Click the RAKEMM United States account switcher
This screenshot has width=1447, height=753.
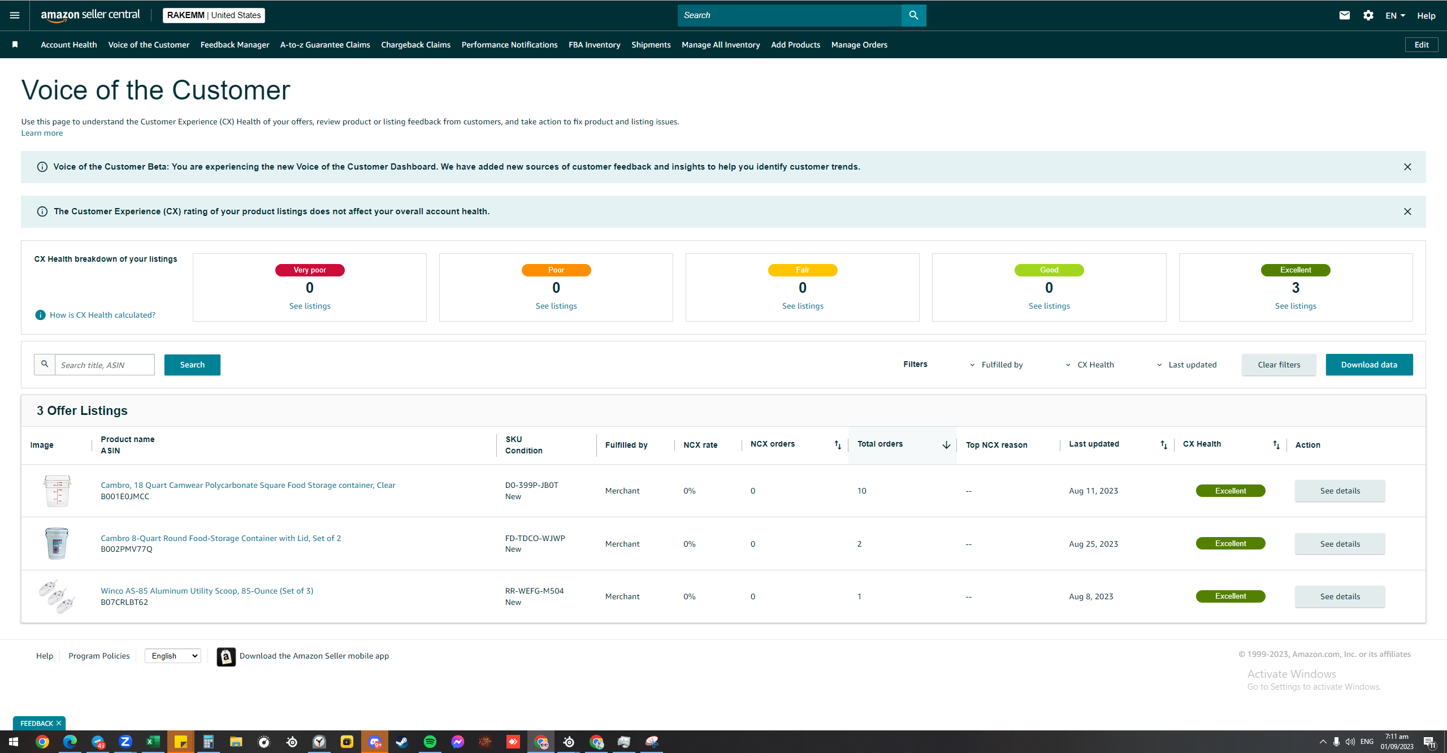214,15
